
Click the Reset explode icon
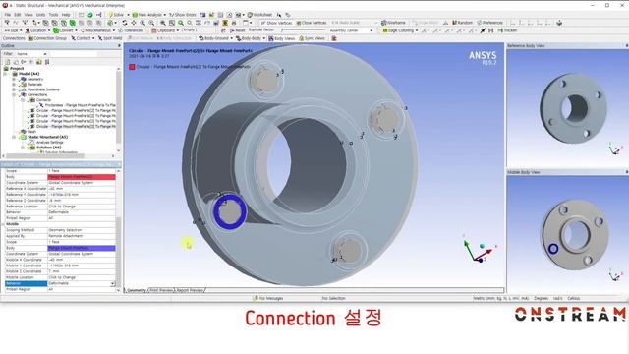pyautogui.click(x=232, y=30)
